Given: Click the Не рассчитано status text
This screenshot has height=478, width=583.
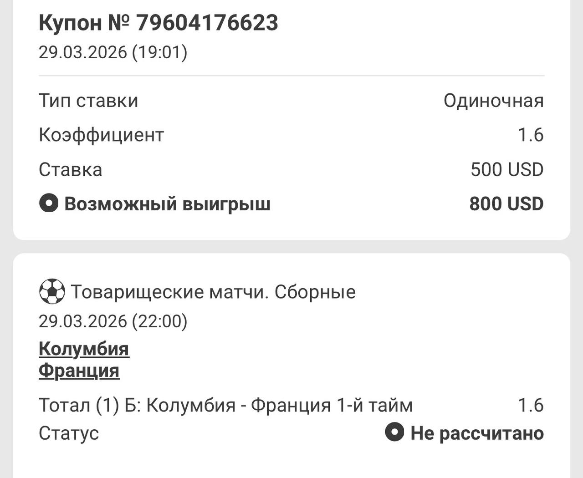Looking at the screenshot, I should tap(477, 433).
